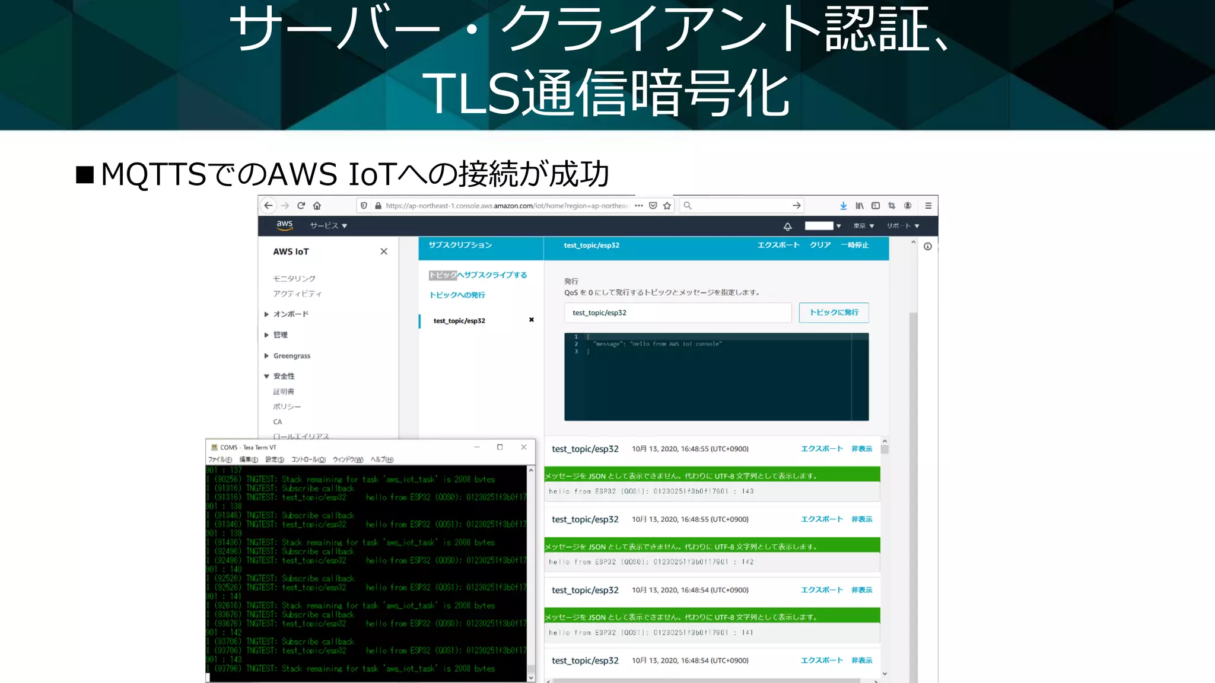Click the publish topic input field
Screen dimensions: 1215x683
click(x=678, y=312)
